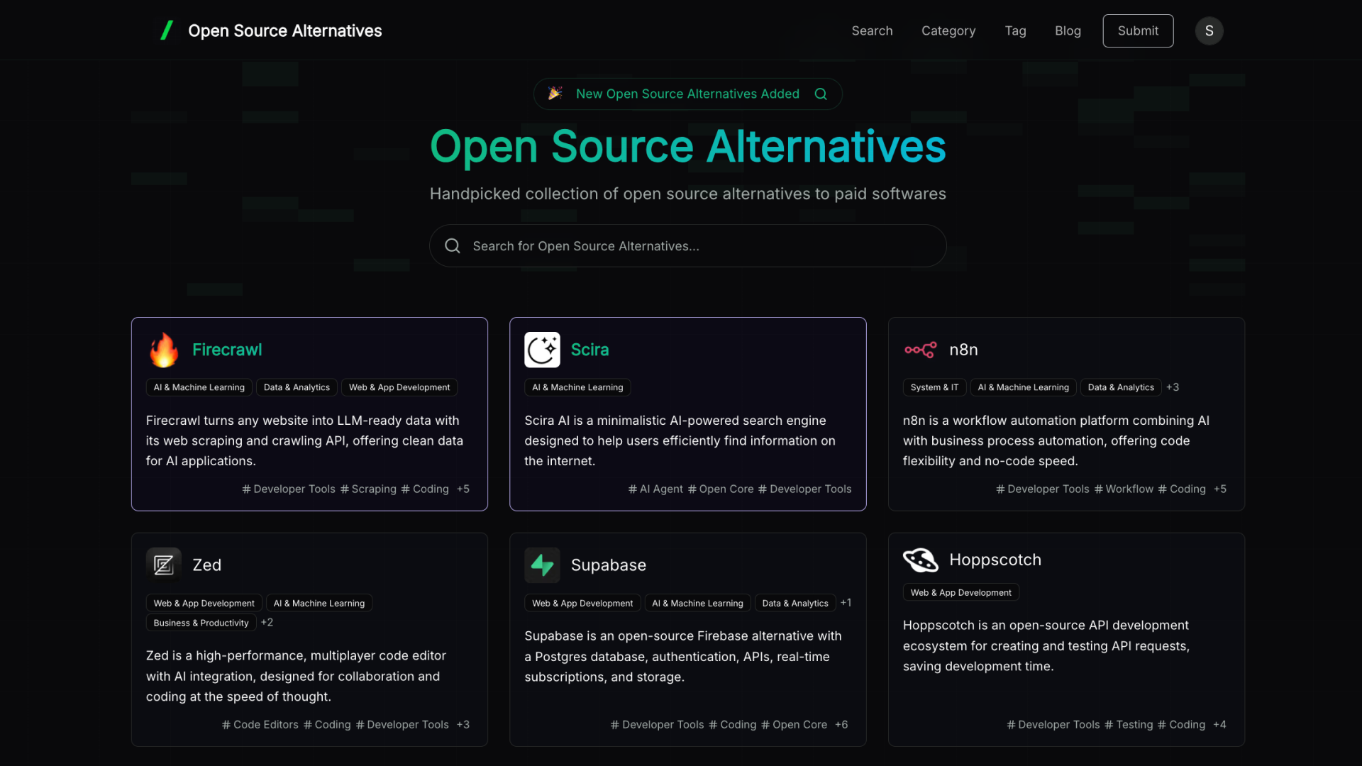
Task: Select n8n's AI & Machine Learning badge
Action: [1023, 387]
